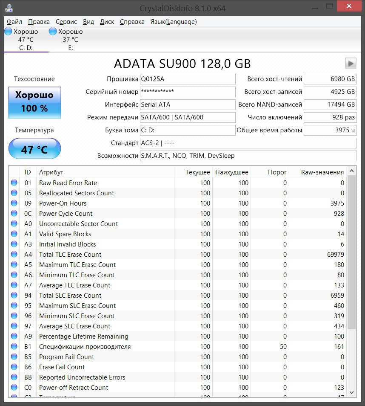The height and width of the screenshot is (406, 365).
Task: Click status icon for Reported Uncorrectable Errors
Action: (14, 377)
